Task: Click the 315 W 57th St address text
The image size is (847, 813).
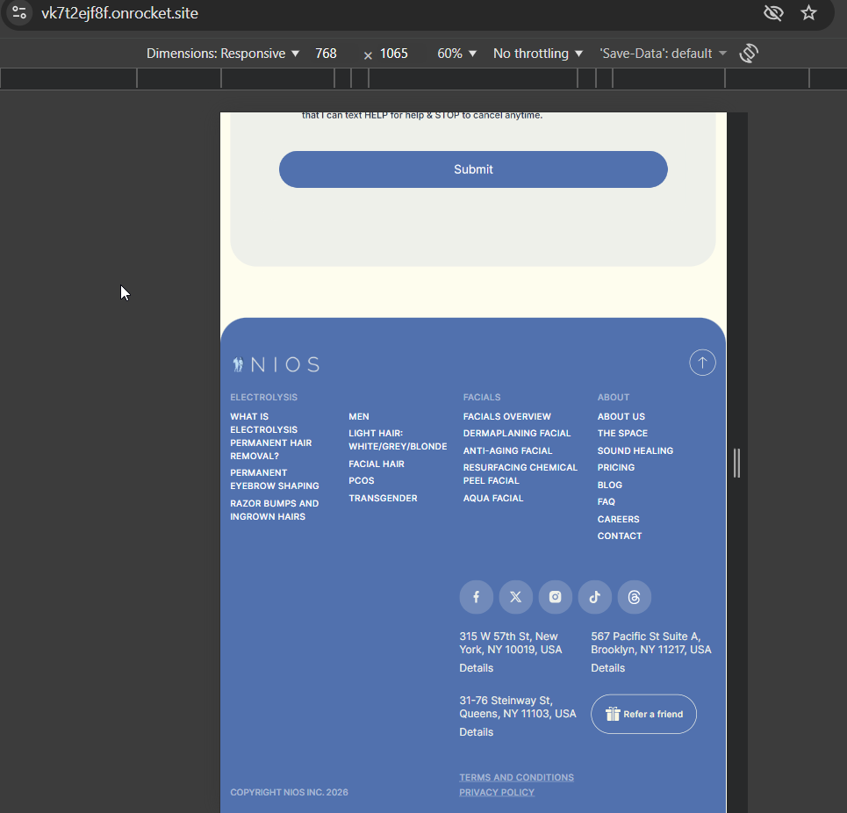Action: [x=511, y=643]
